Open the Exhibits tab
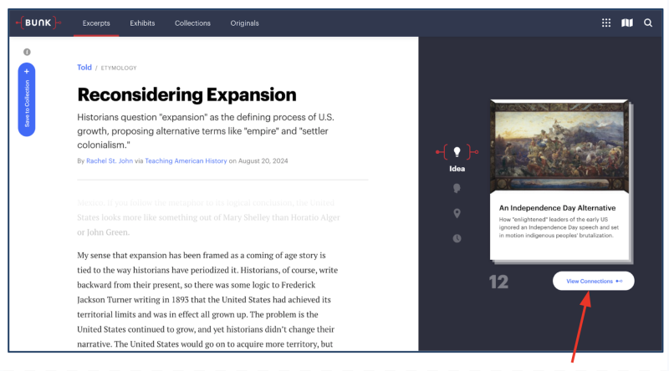669x371 pixels. point(142,23)
